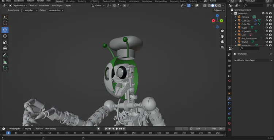Hide the Camera object in viewport
Screen dimensions: 274x140
pyautogui.click(x=267, y=17)
